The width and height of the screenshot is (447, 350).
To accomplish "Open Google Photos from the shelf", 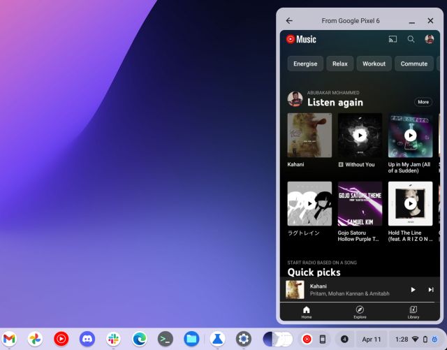I will [x=35, y=339].
